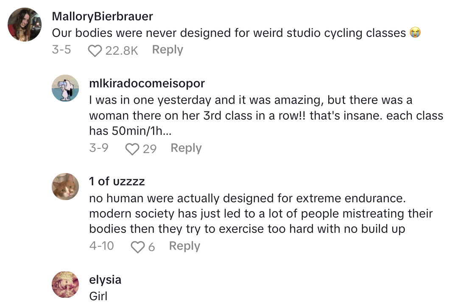Click the 22.8K like count
The height and width of the screenshot is (307, 458).
121,50
